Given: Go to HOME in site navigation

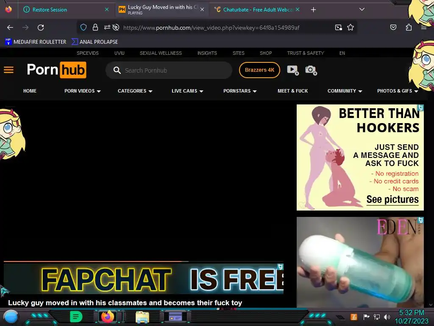Looking at the screenshot, I should coord(30,91).
